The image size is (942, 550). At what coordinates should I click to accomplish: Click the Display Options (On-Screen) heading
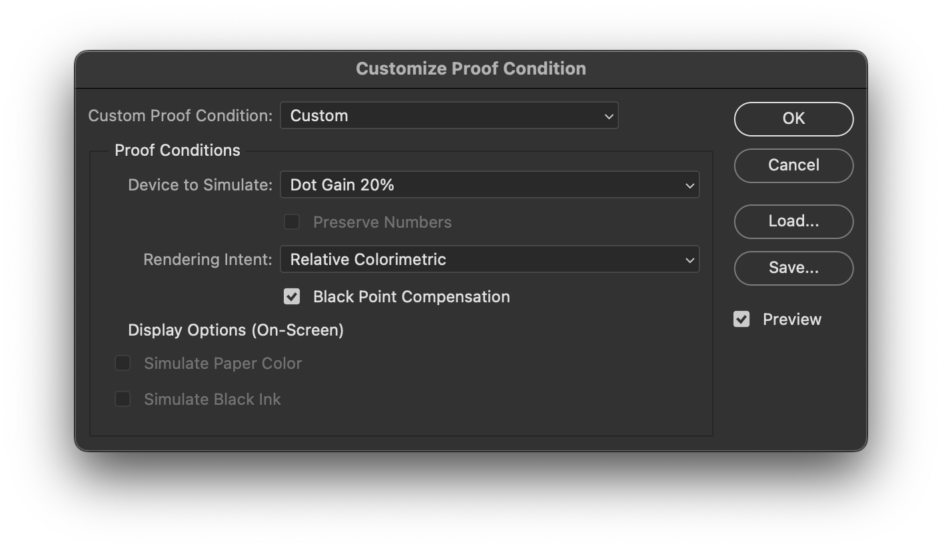point(236,330)
